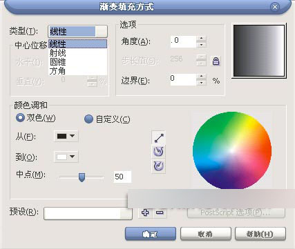Choose 射线 in the type list
This screenshot has height=249, width=295.
coord(78,53)
